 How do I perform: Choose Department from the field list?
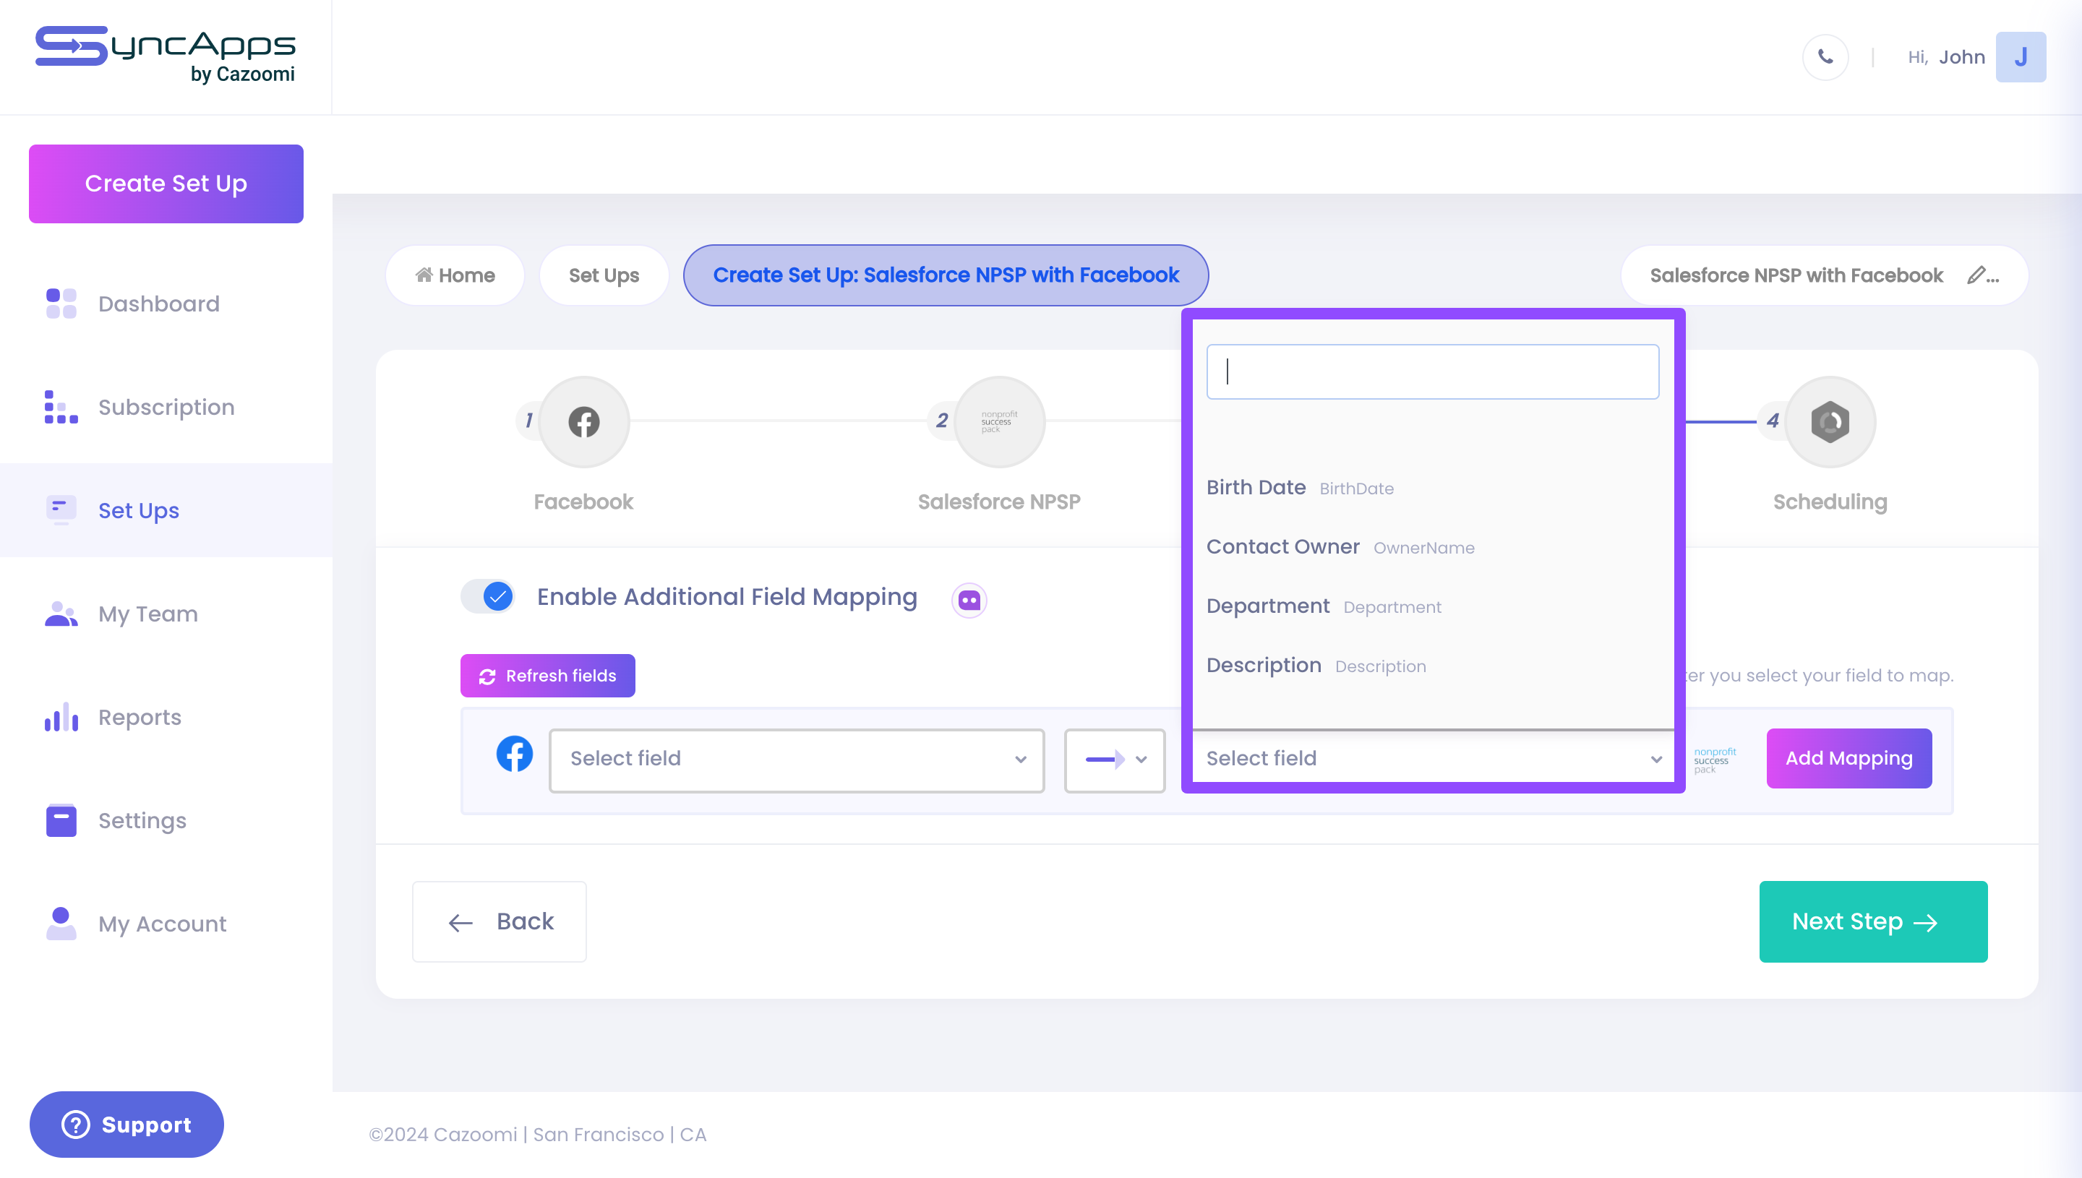coord(1433,606)
